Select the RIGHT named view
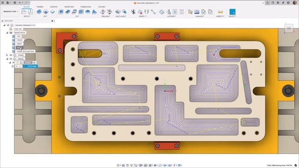 (20, 44)
